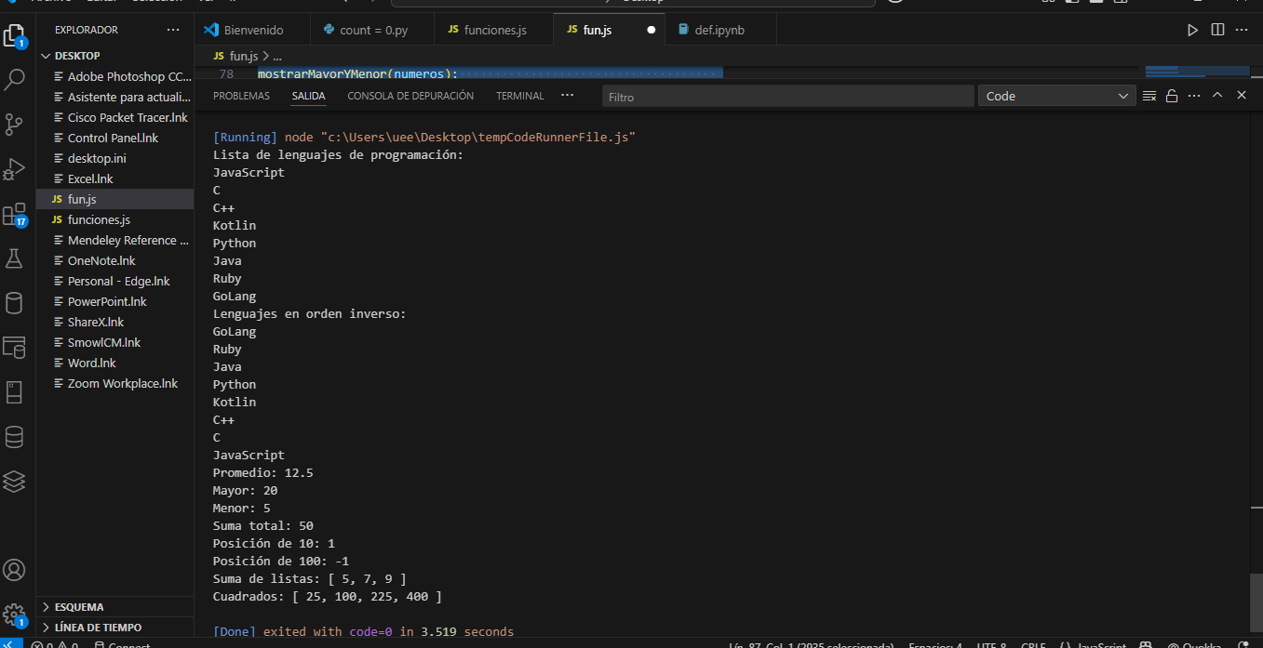
Task: Switch to the Bienvenido tab
Action: 253,30
